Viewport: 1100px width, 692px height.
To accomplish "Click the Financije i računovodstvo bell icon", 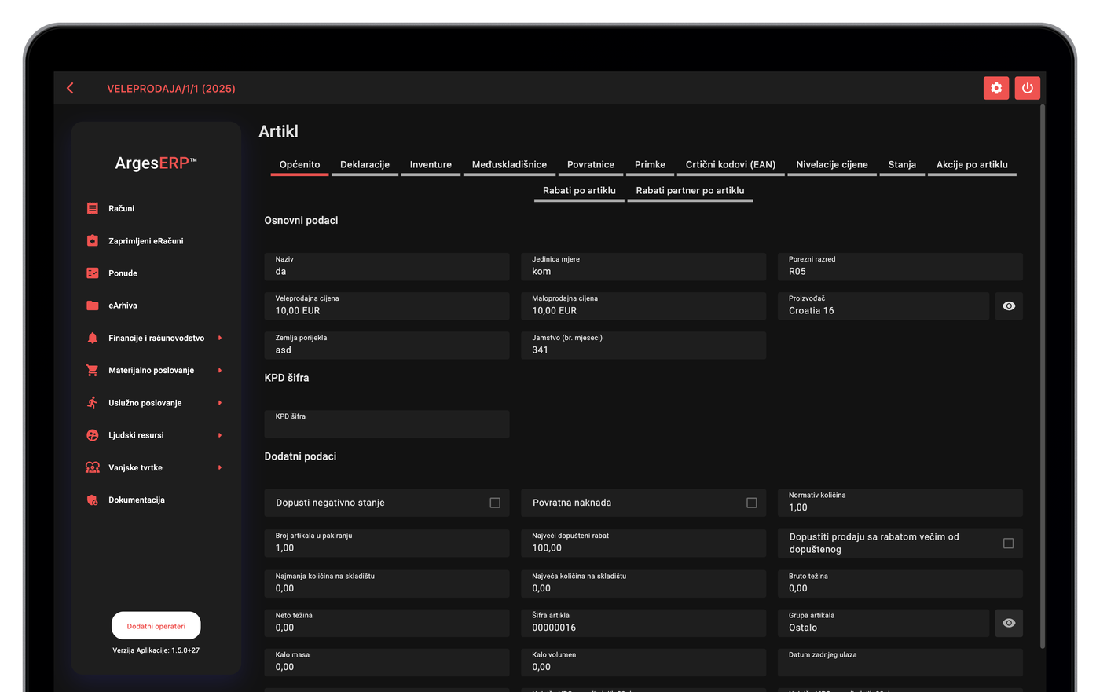I will 93,338.
